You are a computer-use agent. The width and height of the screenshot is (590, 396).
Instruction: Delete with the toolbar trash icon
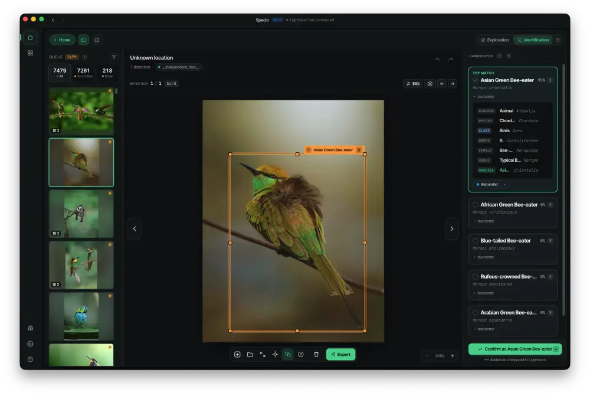(x=316, y=355)
